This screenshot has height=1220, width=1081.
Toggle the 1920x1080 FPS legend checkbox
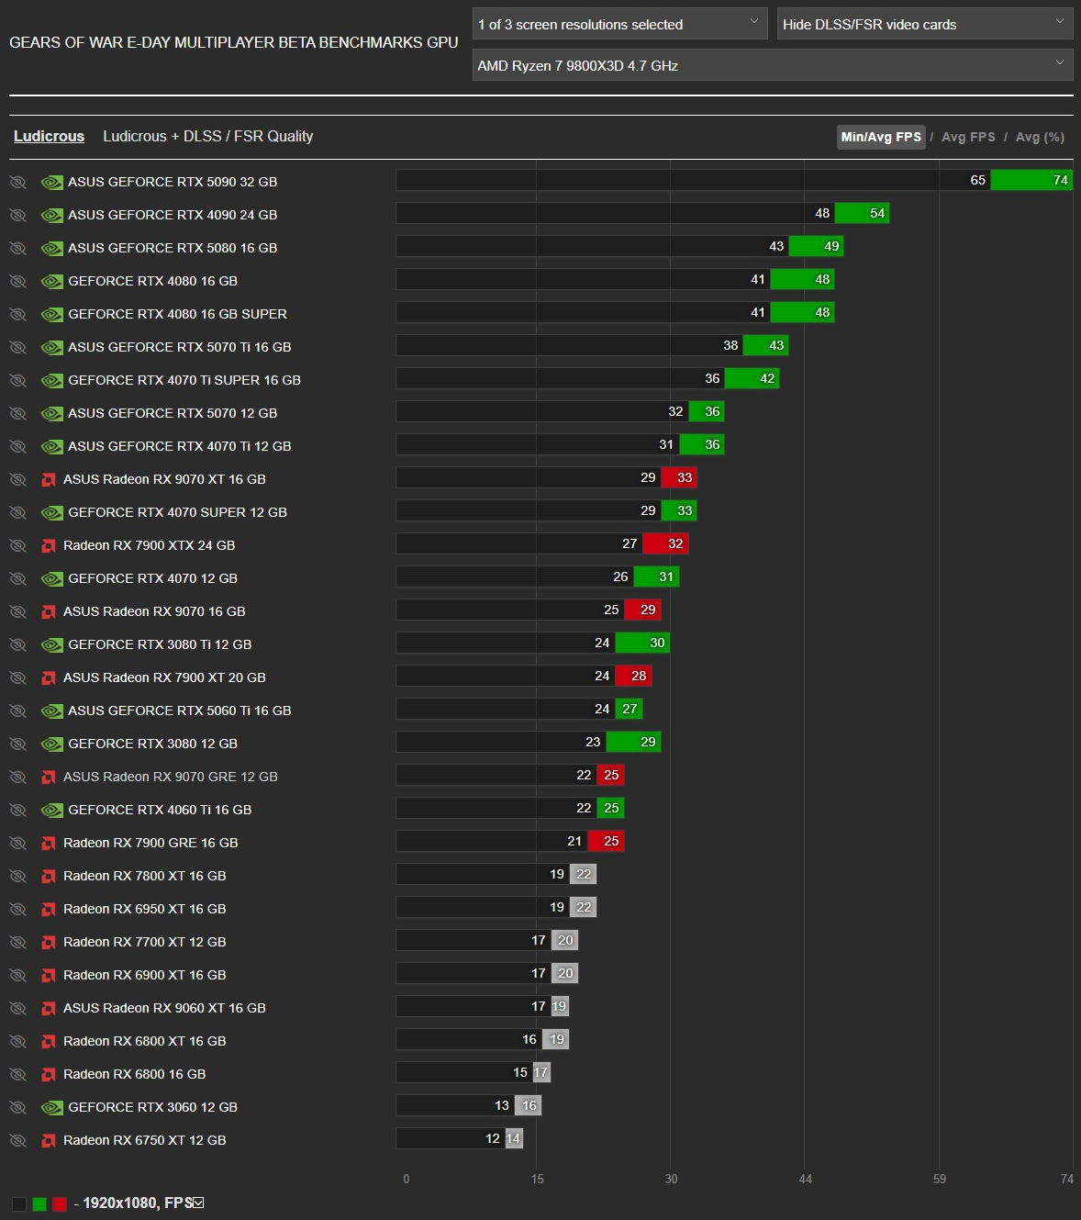(198, 1203)
